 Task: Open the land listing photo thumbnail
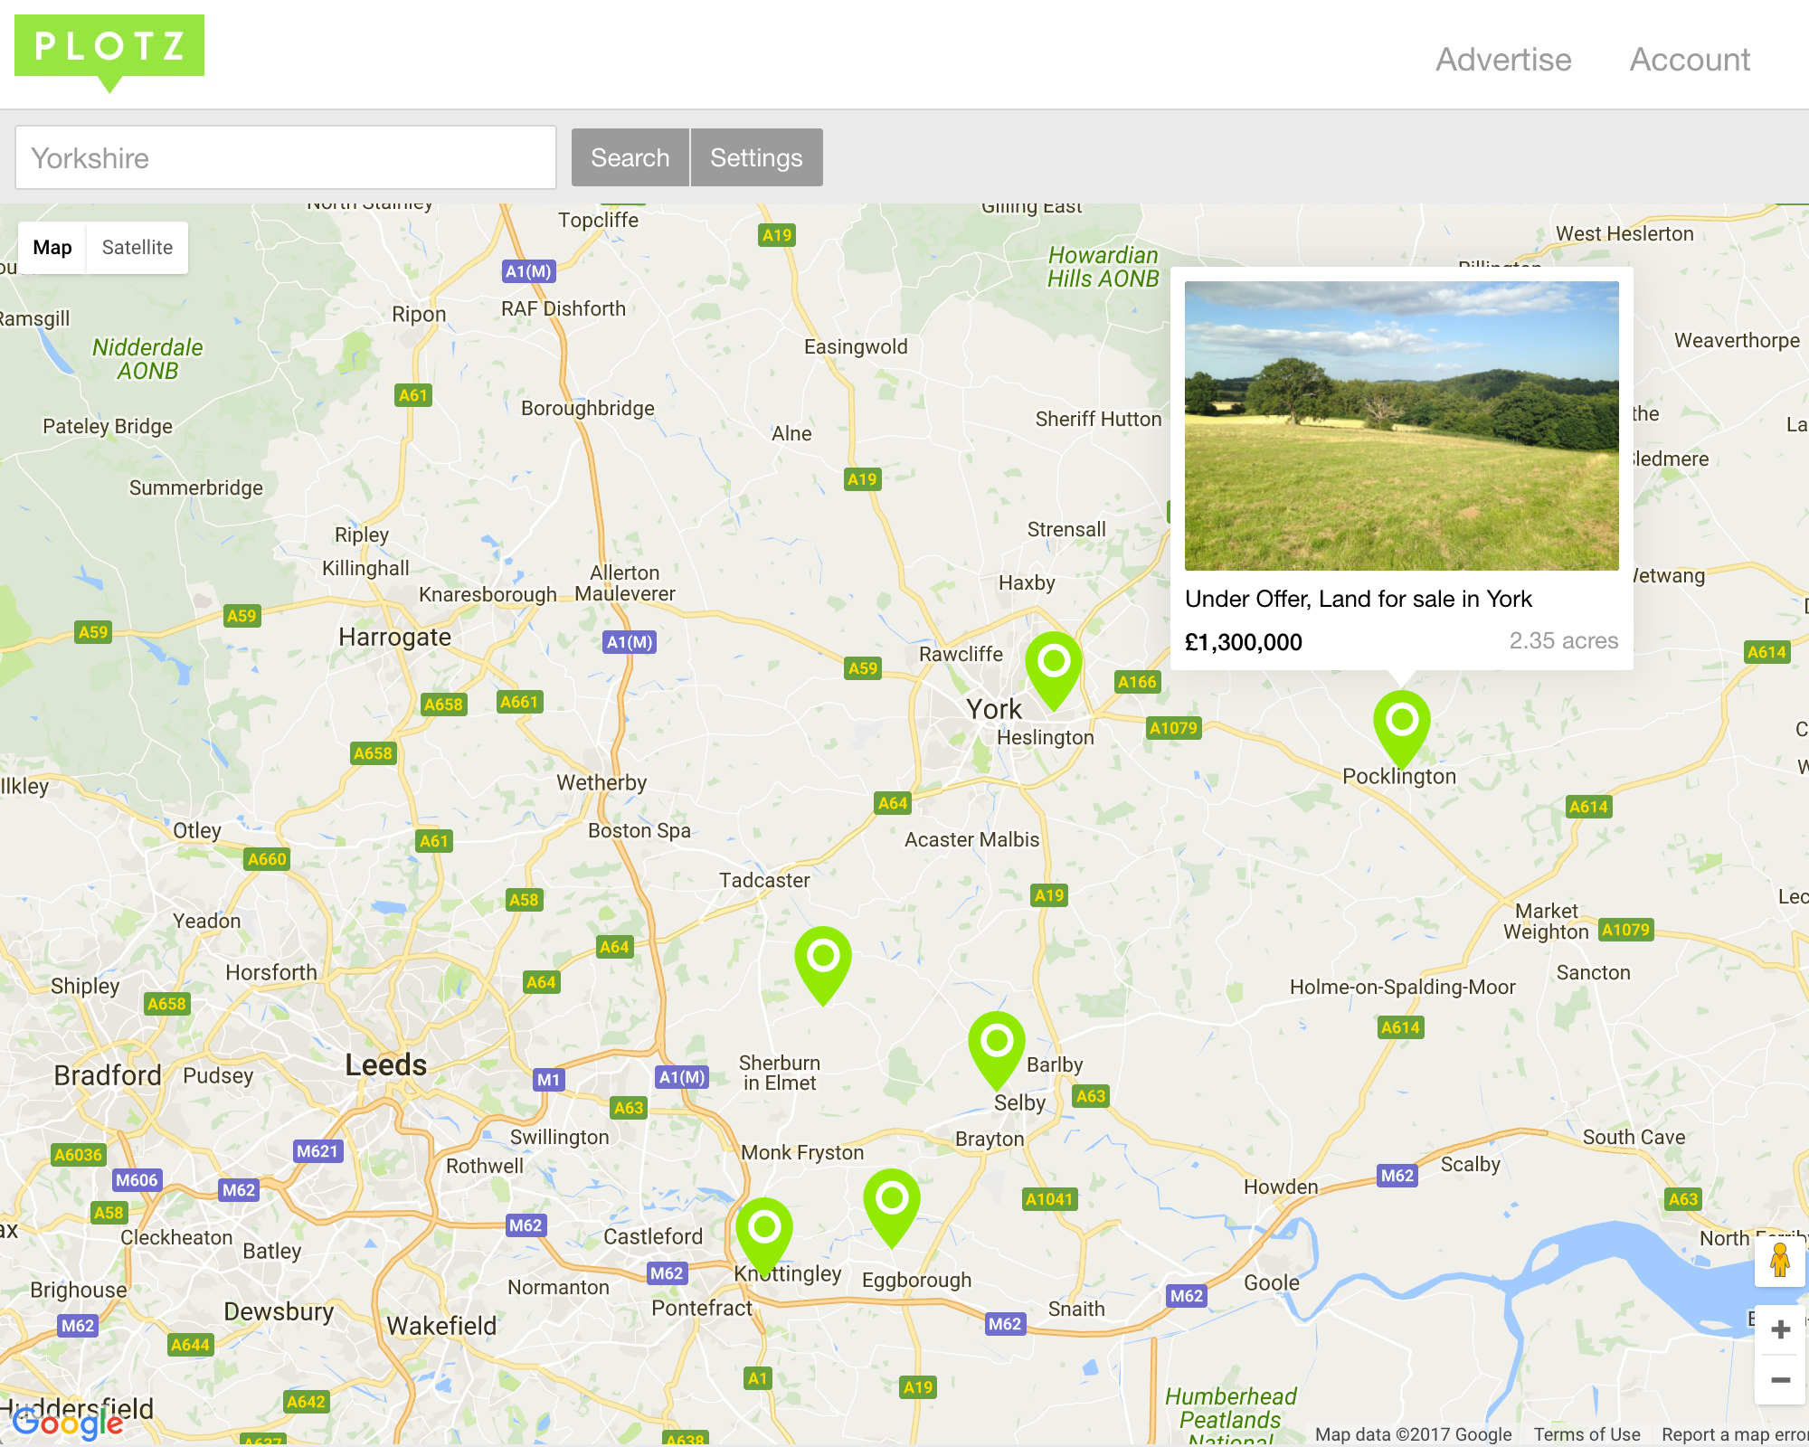point(1401,425)
